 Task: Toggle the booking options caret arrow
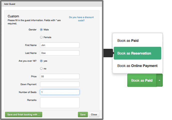click(x=159, y=80)
